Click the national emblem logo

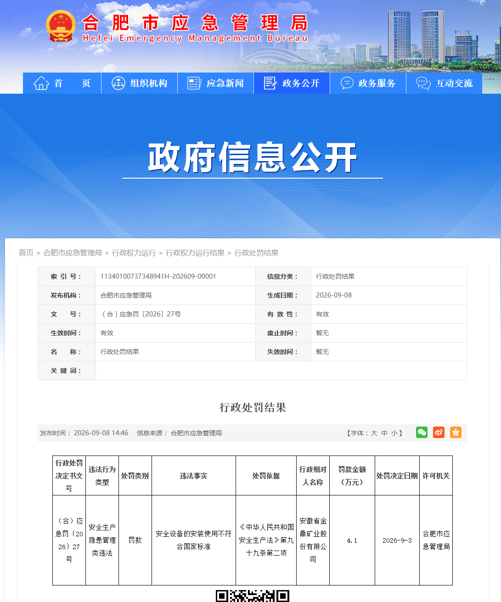tap(61, 26)
